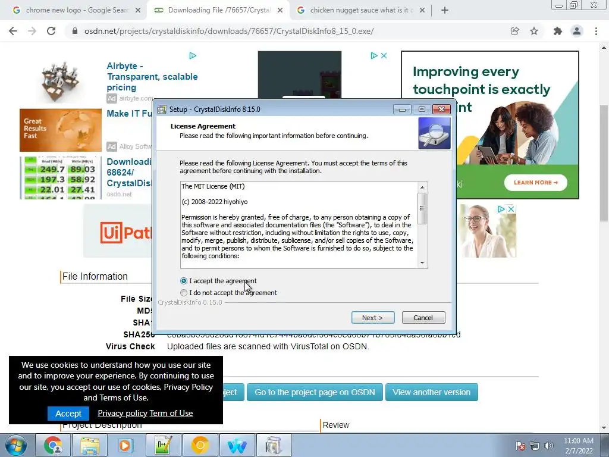This screenshot has height=457, width=609.
Task: Click "Go to the project page on OSDN"
Action: click(315, 392)
